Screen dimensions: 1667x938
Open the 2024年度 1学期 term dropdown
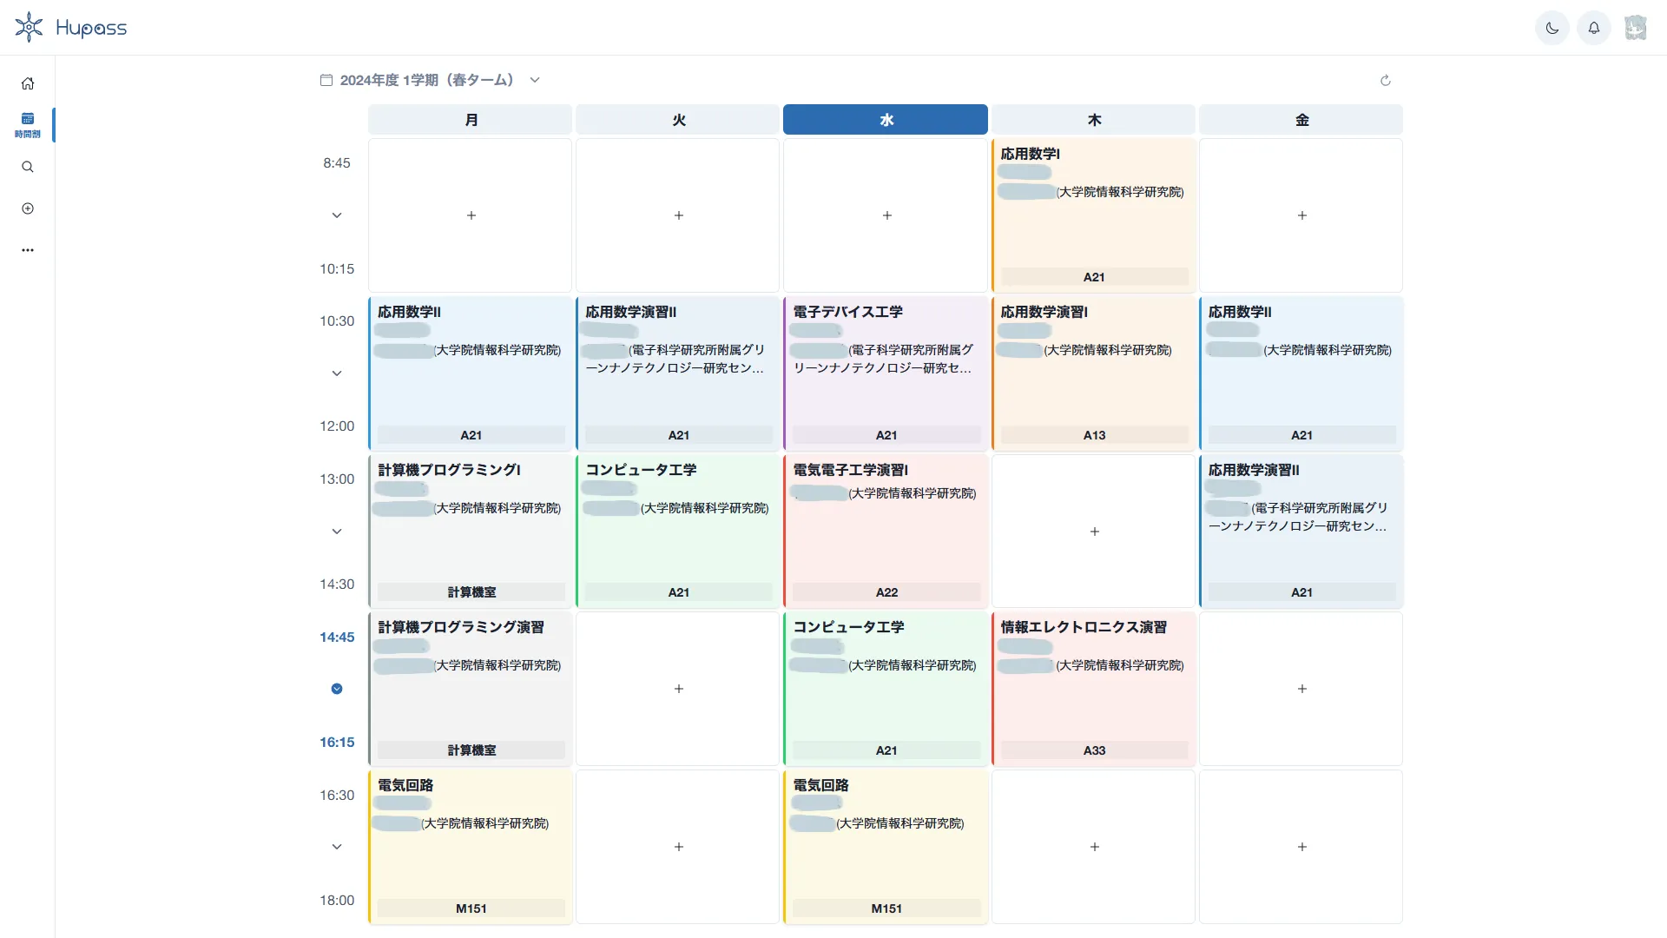tap(431, 80)
